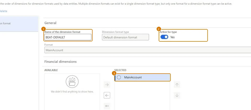Viewport: 251px width, 110px height.
Task: Click the empty folder icon in Available list
Action: tap(72, 82)
